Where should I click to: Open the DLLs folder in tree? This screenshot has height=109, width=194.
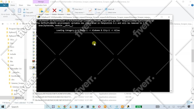pos(11,40)
